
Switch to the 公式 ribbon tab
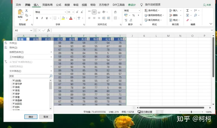[58, 5]
